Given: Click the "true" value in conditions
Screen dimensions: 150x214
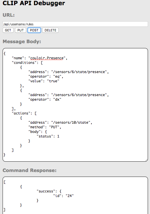Looking at the screenshot, I should click(53, 81).
